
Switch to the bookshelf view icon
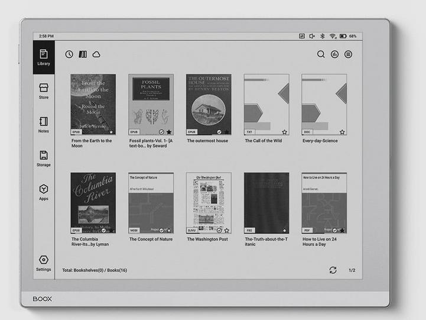coord(83,54)
